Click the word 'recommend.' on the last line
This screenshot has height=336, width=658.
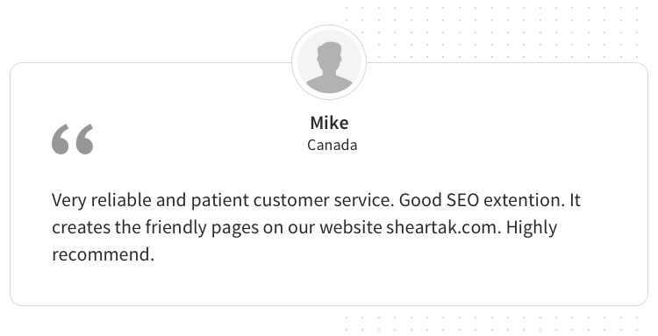pos(104,254)
